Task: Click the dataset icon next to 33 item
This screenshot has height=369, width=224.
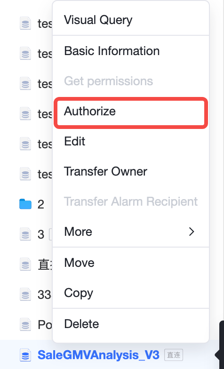Action: point(25,295)
